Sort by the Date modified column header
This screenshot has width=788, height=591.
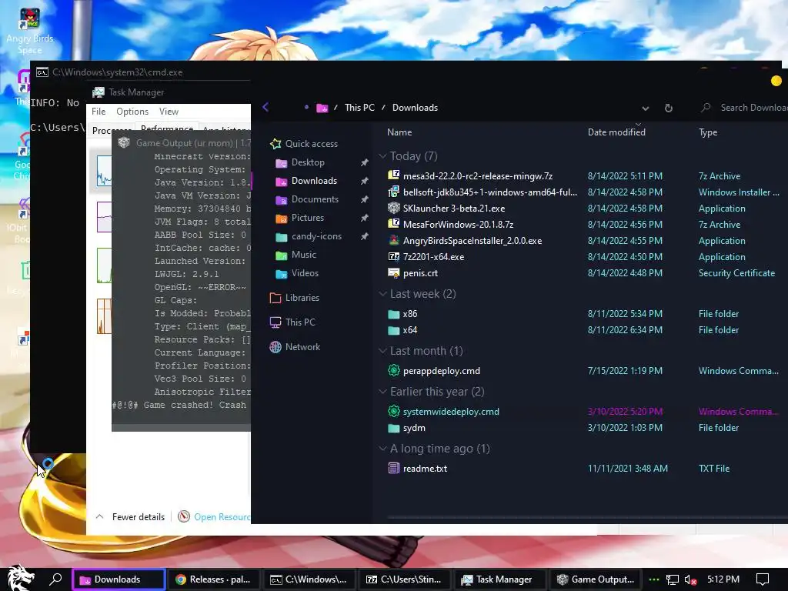(616, 132)
